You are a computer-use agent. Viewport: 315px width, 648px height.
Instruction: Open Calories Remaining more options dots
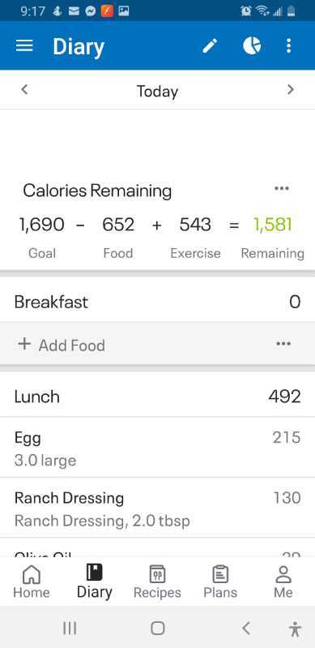(282, 188)
